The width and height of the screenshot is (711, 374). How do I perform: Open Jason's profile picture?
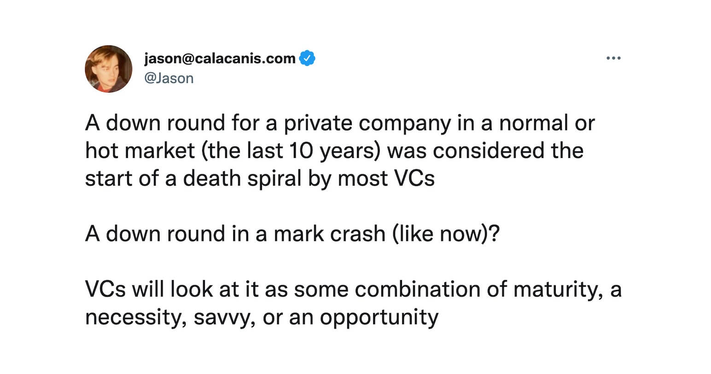(109, 69)
